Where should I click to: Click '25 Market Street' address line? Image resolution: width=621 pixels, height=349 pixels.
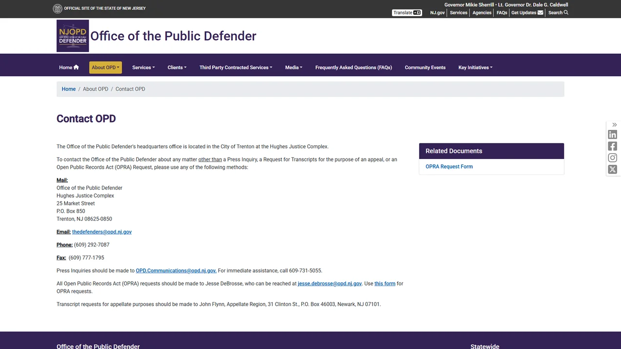point(76,204)
